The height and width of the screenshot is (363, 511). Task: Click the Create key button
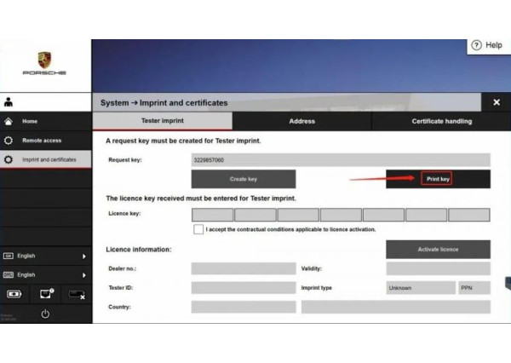coord(243,179)
